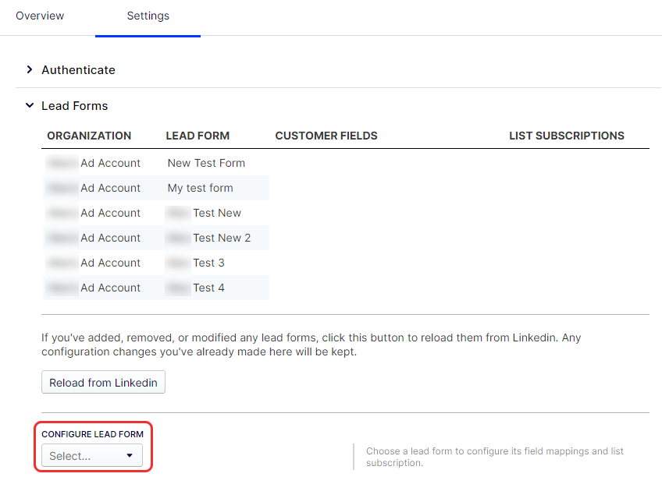Switch to the Overview tab
662x477 pixels.
click(x=40, y=16)
